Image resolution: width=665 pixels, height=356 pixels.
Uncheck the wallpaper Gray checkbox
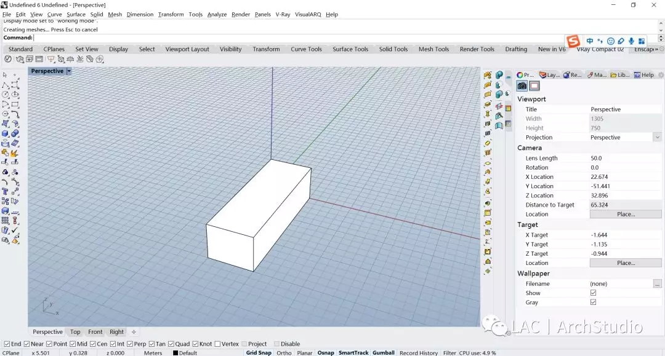tap(594, 303)
